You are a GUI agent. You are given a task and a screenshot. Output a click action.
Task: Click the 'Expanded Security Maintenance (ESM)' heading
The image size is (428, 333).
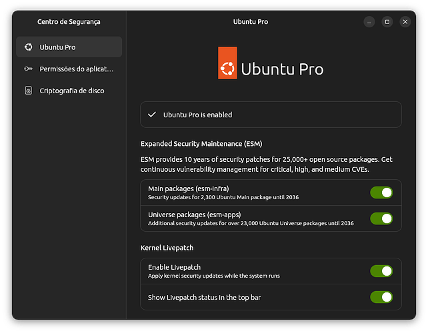point(201,144)
